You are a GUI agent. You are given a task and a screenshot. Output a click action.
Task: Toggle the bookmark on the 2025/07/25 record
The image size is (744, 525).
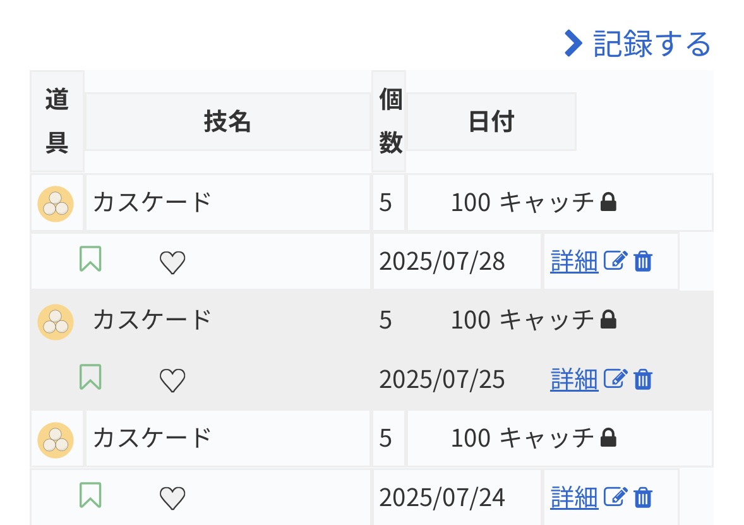tap(90, 378)
